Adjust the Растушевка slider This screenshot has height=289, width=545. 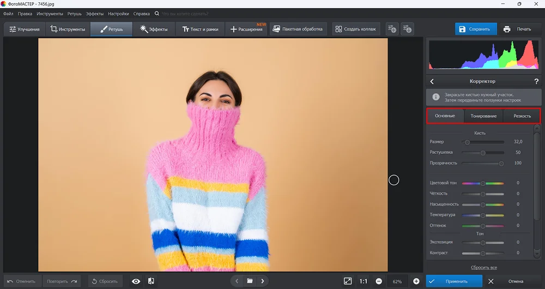(483, 153)
